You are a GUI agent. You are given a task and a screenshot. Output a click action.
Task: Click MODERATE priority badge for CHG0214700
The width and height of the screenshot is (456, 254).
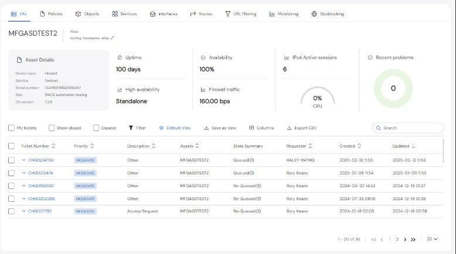(85, 160)
